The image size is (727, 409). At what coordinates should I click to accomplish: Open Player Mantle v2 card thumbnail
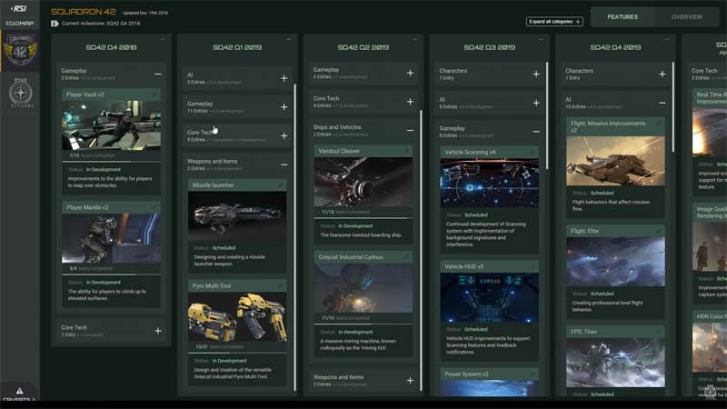(111, 238)
